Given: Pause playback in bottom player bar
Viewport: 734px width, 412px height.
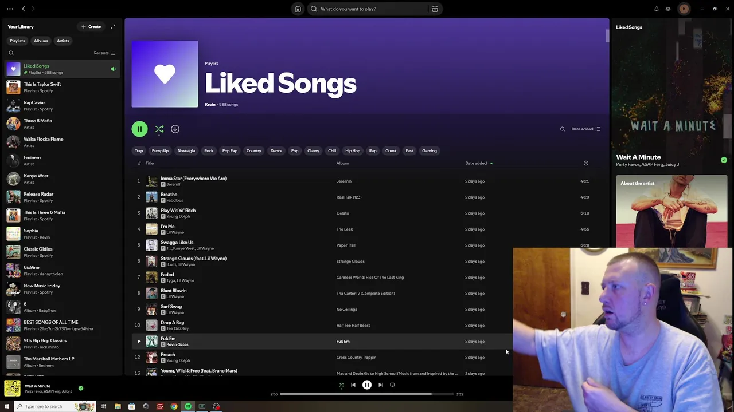Looking at the screenshot, I should click(x=367, y=385).
